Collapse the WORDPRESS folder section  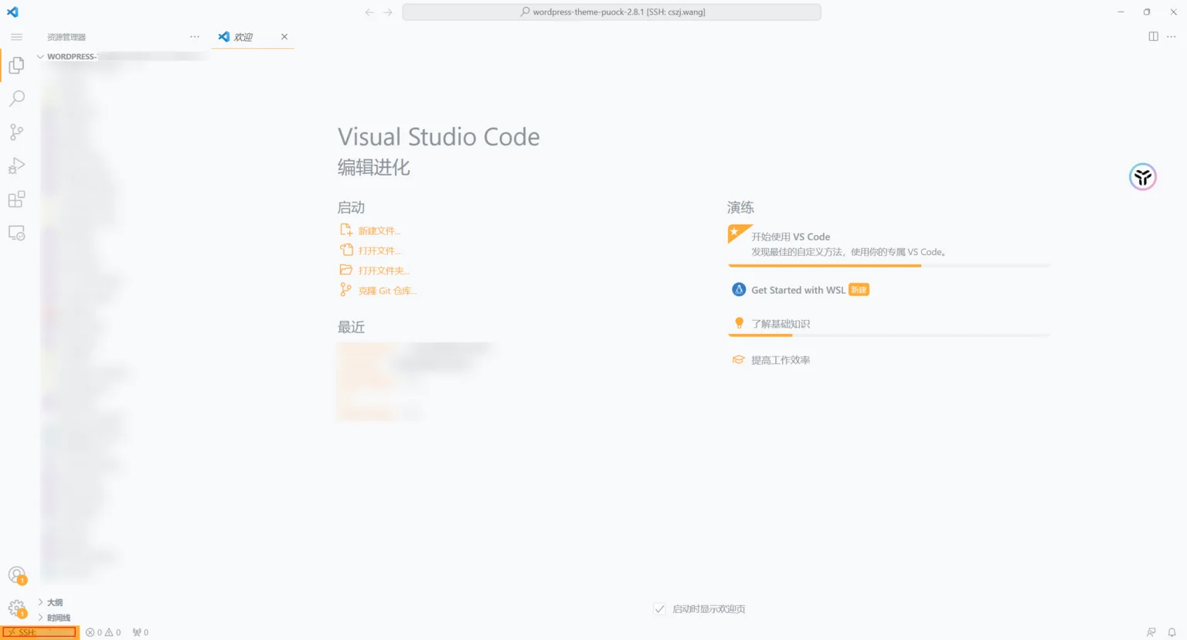[x=41, y=56]
